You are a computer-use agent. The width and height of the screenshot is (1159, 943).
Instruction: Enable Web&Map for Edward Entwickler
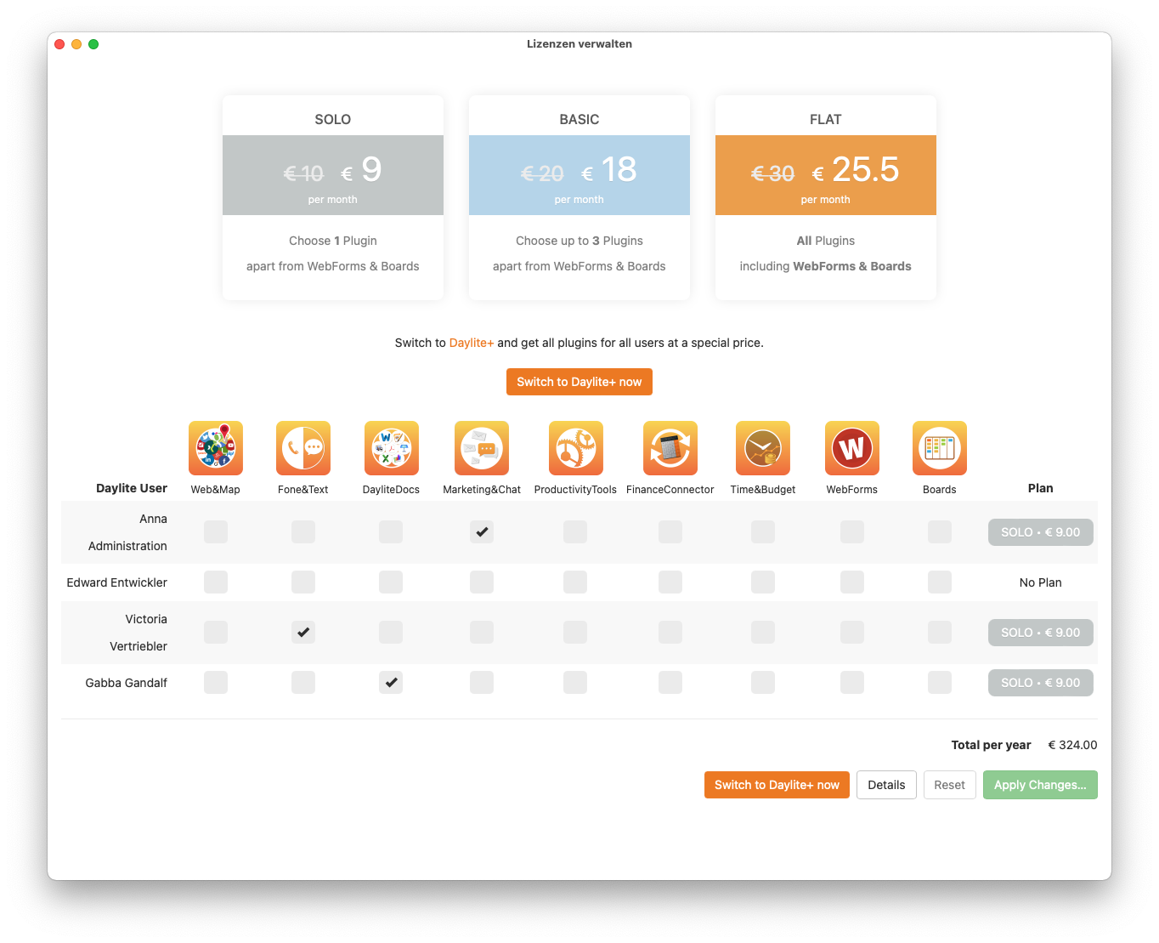pyautogui.click(x=216, y=582)
